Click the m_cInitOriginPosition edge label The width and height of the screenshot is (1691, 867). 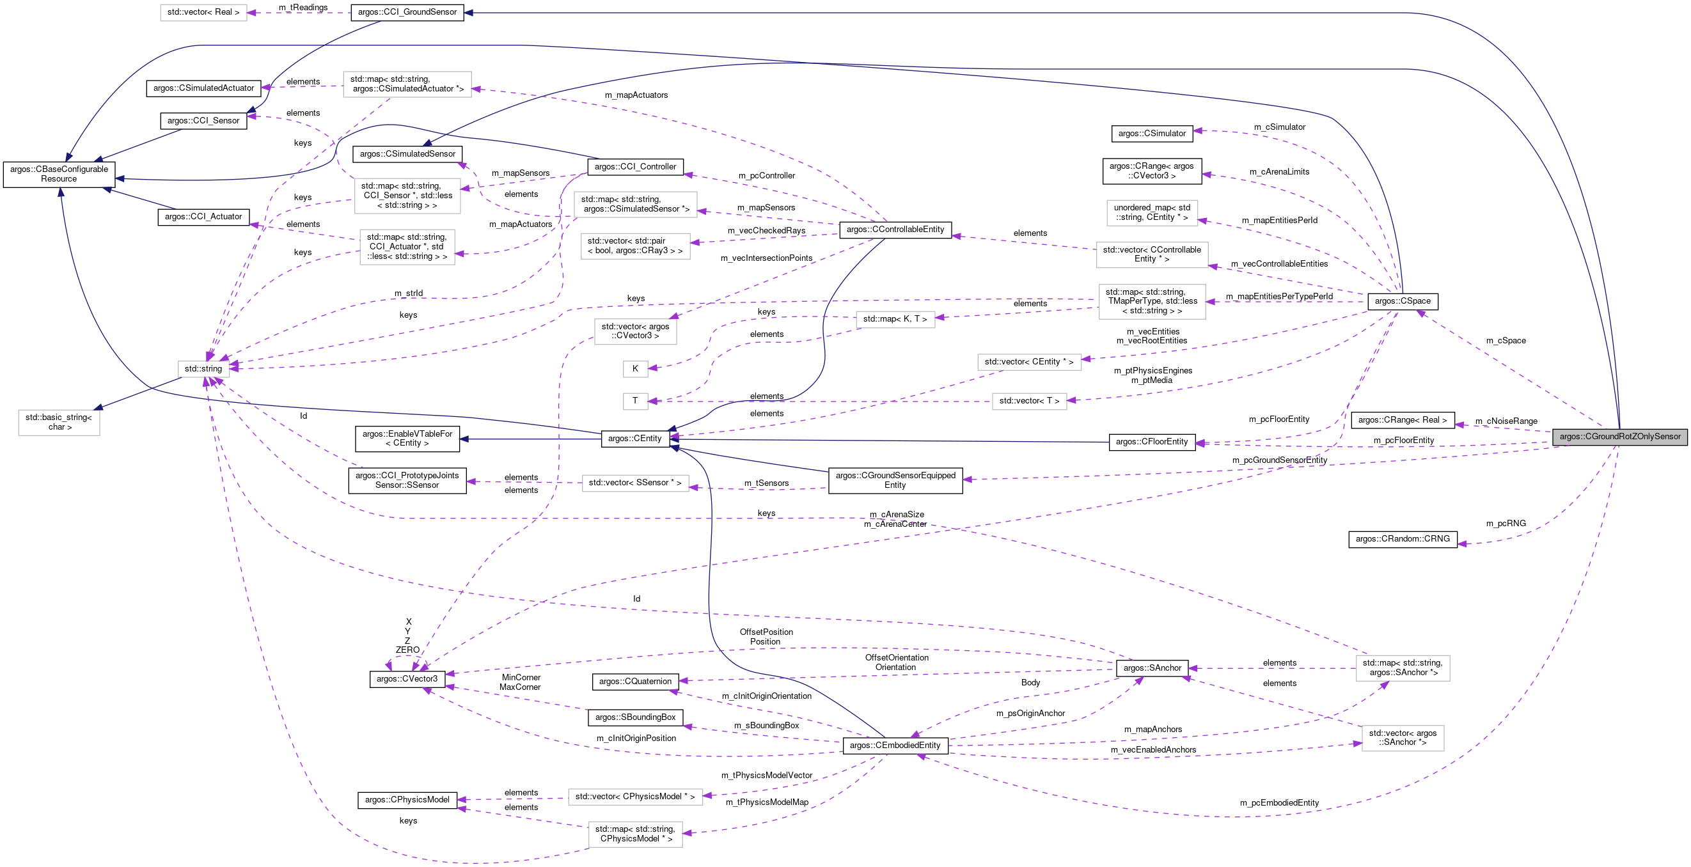[x=636, y=739]
